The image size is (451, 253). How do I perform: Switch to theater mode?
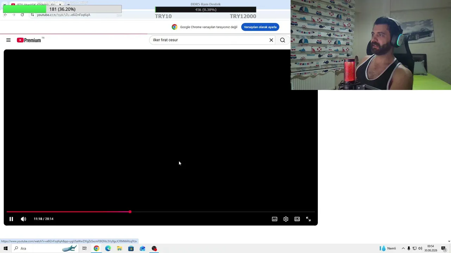[x=297, y=219]
